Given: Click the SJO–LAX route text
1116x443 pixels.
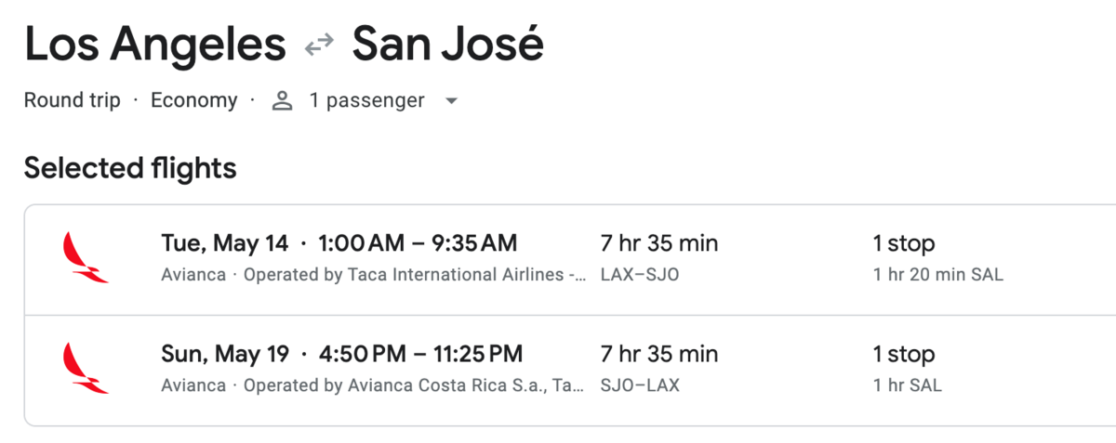Looking at the screenshot, I should point(640,384).
